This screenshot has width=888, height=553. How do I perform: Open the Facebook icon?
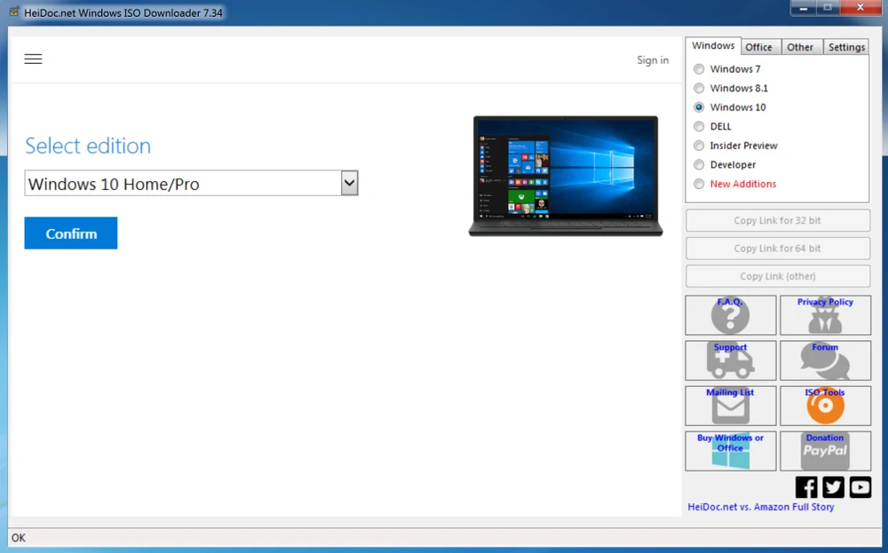tap(806, 486)
